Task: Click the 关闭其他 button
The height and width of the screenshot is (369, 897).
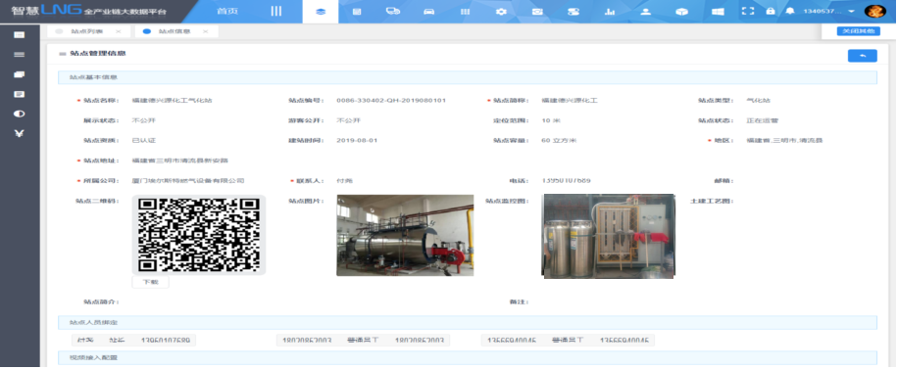Action: pos(858,31)
